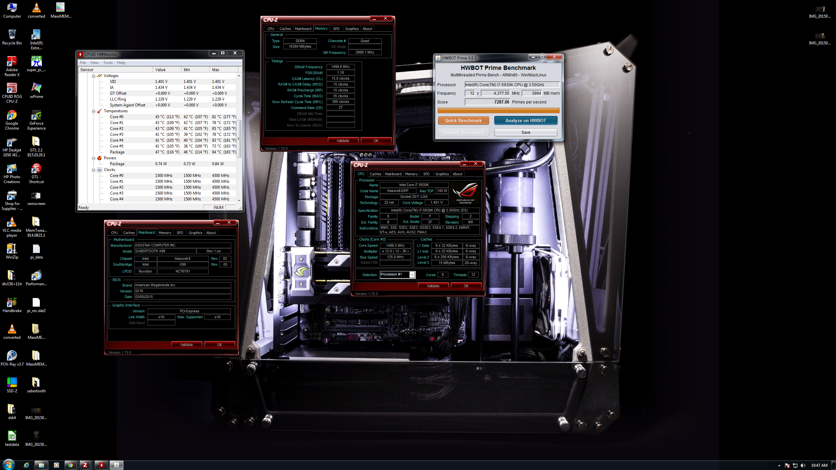Collapse Clocks tree in HWMonitor
Image resolution: width=836 pixels, height=470 pixels.
coord(94,170)
